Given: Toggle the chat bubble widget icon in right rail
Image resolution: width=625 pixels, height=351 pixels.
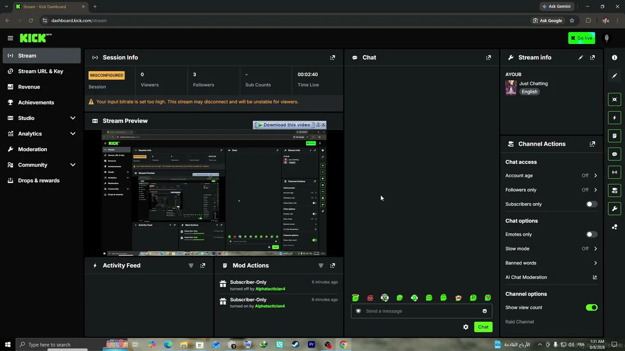Looking at the screenshot, I should point(614,154).
